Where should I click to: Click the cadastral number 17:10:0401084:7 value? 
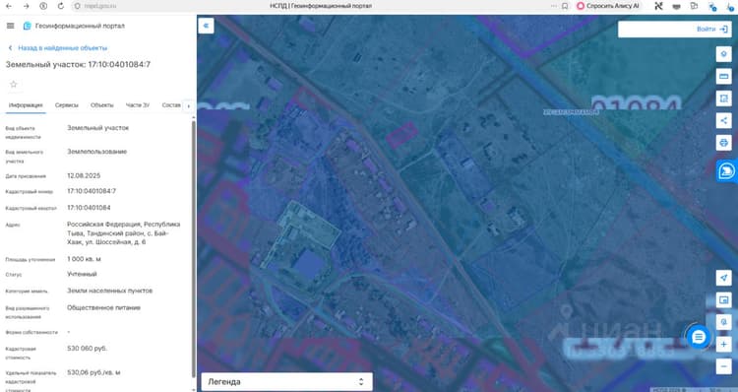pyautogui.click(x=92, y=191)
